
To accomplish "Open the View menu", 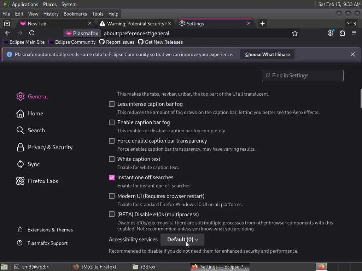I will (x=33, y=14).
